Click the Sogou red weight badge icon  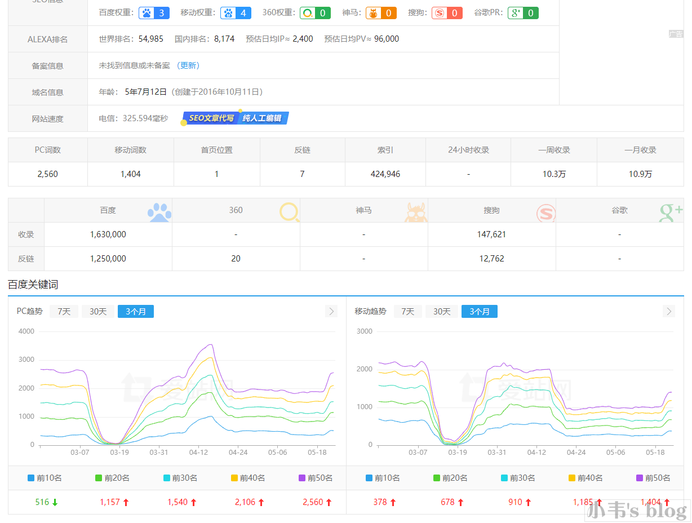(x=447, y=13)
